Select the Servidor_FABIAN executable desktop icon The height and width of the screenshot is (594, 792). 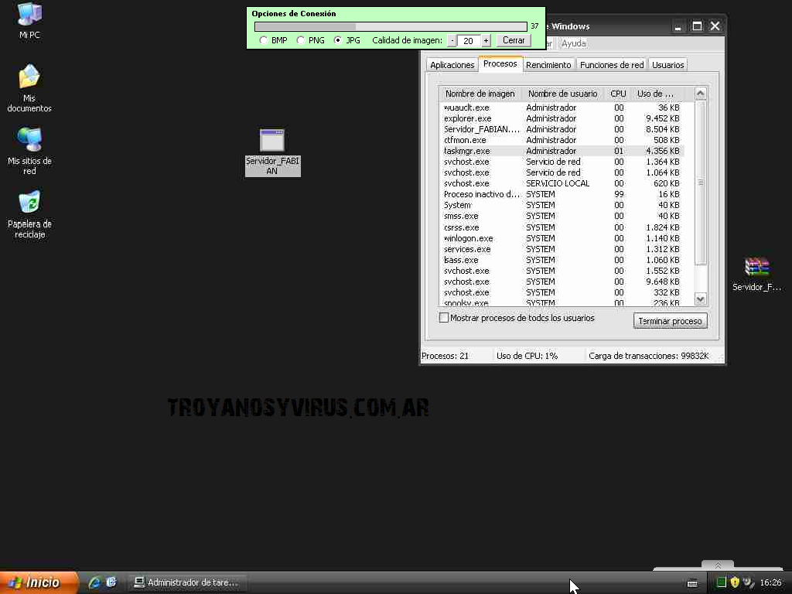(x=272, y=152)
